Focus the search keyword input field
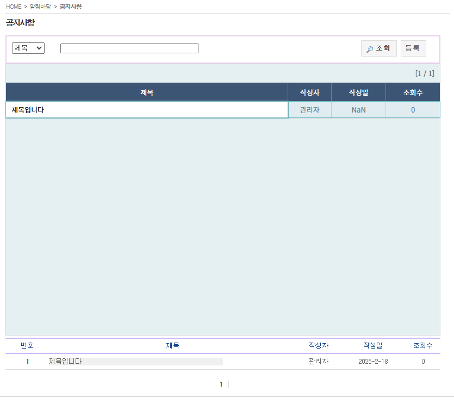The image size is (454, 410). click(129, 48)
